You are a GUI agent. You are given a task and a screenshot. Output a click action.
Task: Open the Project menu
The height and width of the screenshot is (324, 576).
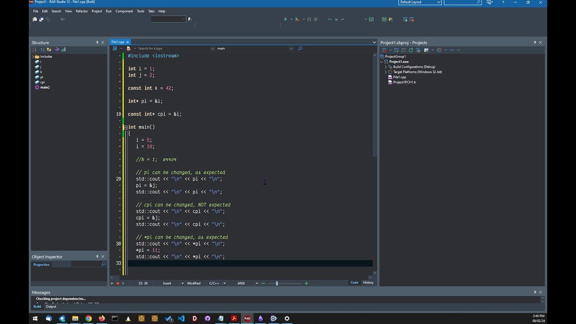97,11
